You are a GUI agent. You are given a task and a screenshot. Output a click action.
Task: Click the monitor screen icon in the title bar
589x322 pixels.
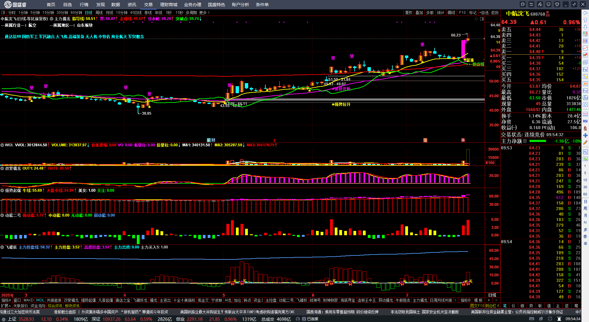coord(549,4)
